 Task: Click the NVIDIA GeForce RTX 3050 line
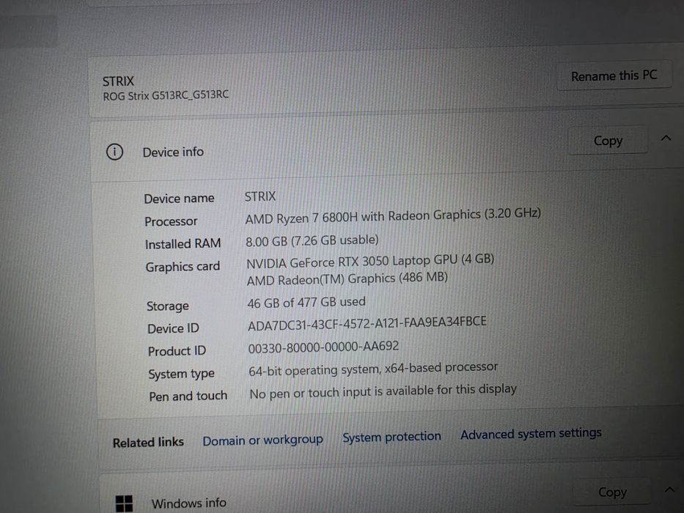pyautogui.click(x=370, y=262)
